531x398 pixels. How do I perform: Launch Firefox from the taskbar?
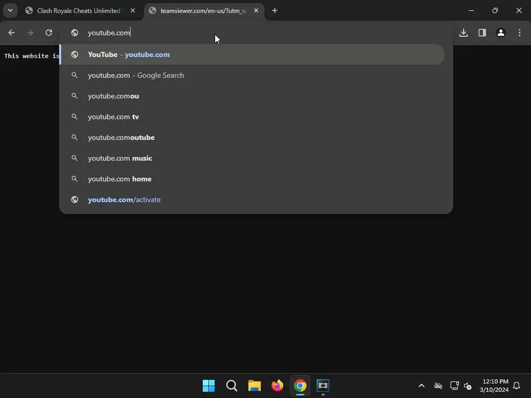point(277,386)
